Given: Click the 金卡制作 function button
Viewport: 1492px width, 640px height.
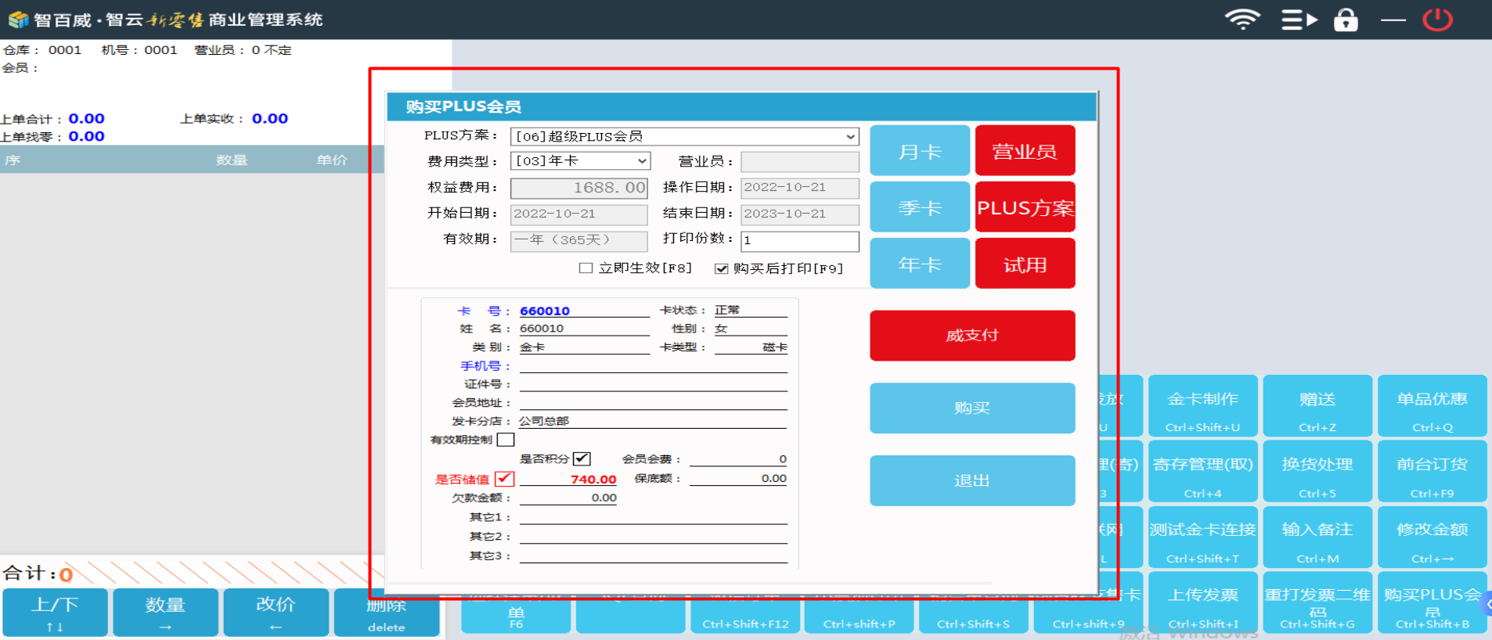Looking at the screenshot, I should click(x=1202, y=405).
